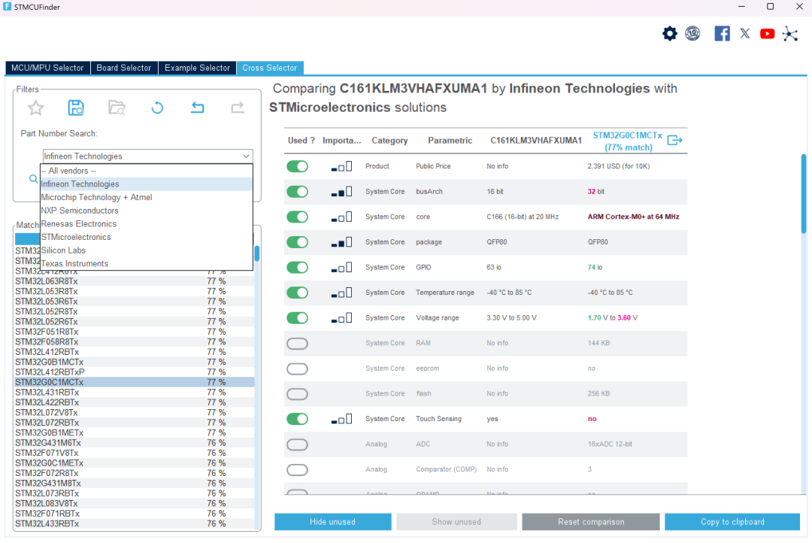The height and width of the screenshot is (543, 812).
Task: Select STMicroelectronics vendor option
Action: [147, 238]
